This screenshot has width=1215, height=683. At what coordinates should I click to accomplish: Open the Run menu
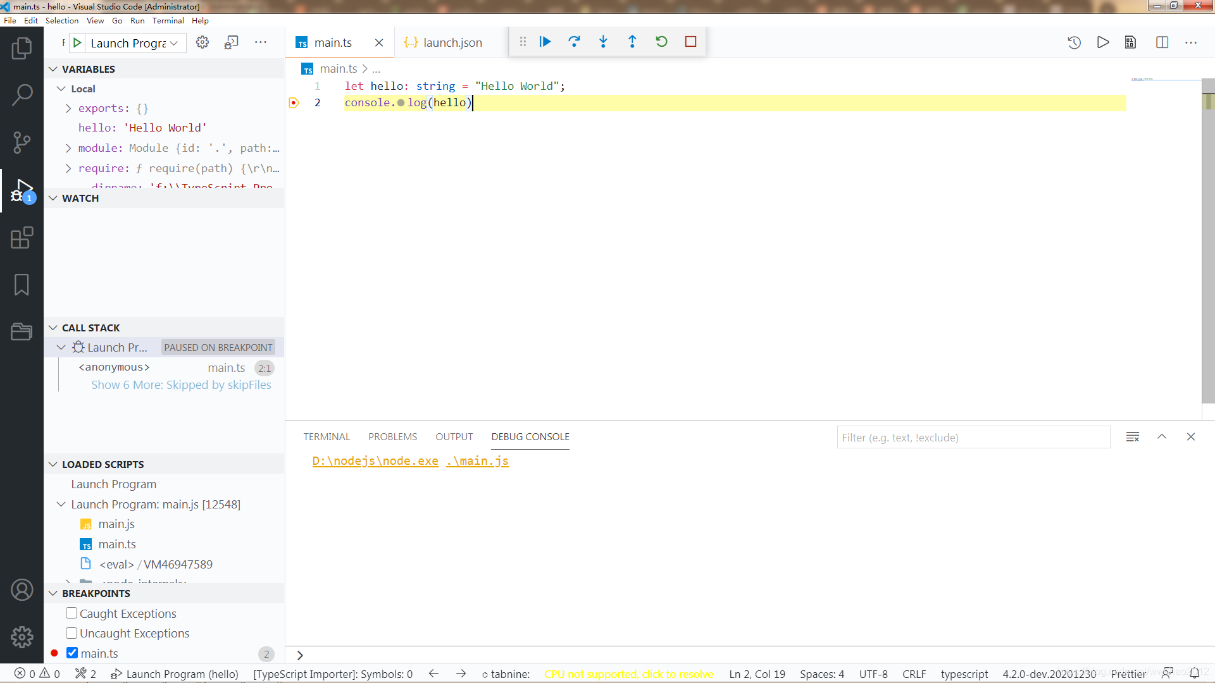coord(137,20)
